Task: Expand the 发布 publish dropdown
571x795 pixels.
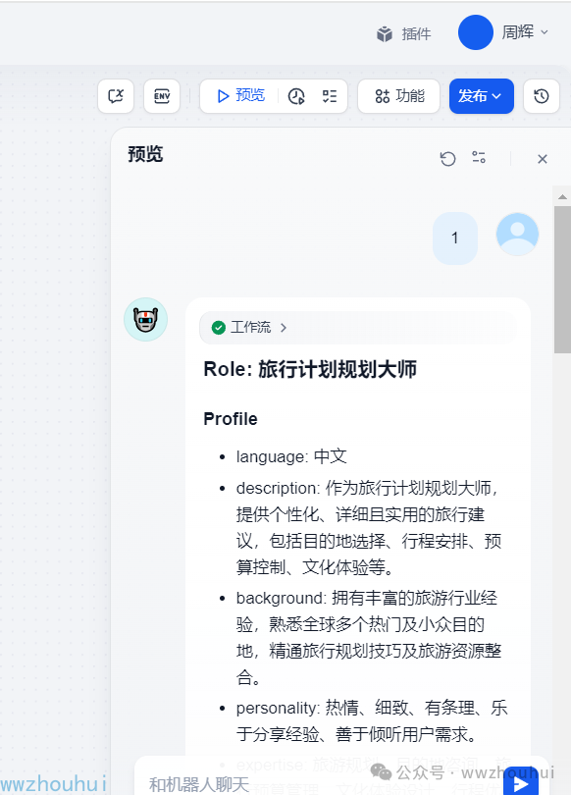Action: 482,96
